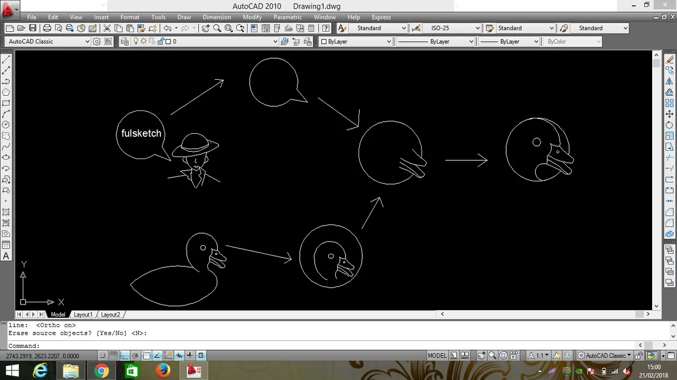Open the ByLayer color control dropdown
The height and width of the screenshot is (380, 677).
pos(355,41)
